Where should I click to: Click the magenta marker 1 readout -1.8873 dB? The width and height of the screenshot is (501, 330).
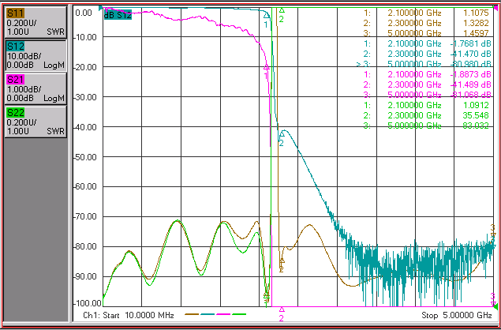pos(470,74)
